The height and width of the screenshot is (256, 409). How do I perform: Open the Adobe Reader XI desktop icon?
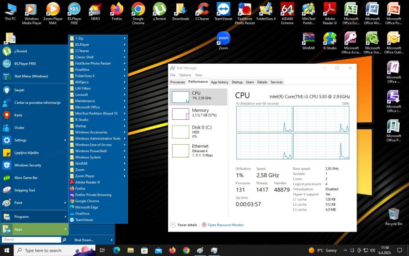pos(330,13)
